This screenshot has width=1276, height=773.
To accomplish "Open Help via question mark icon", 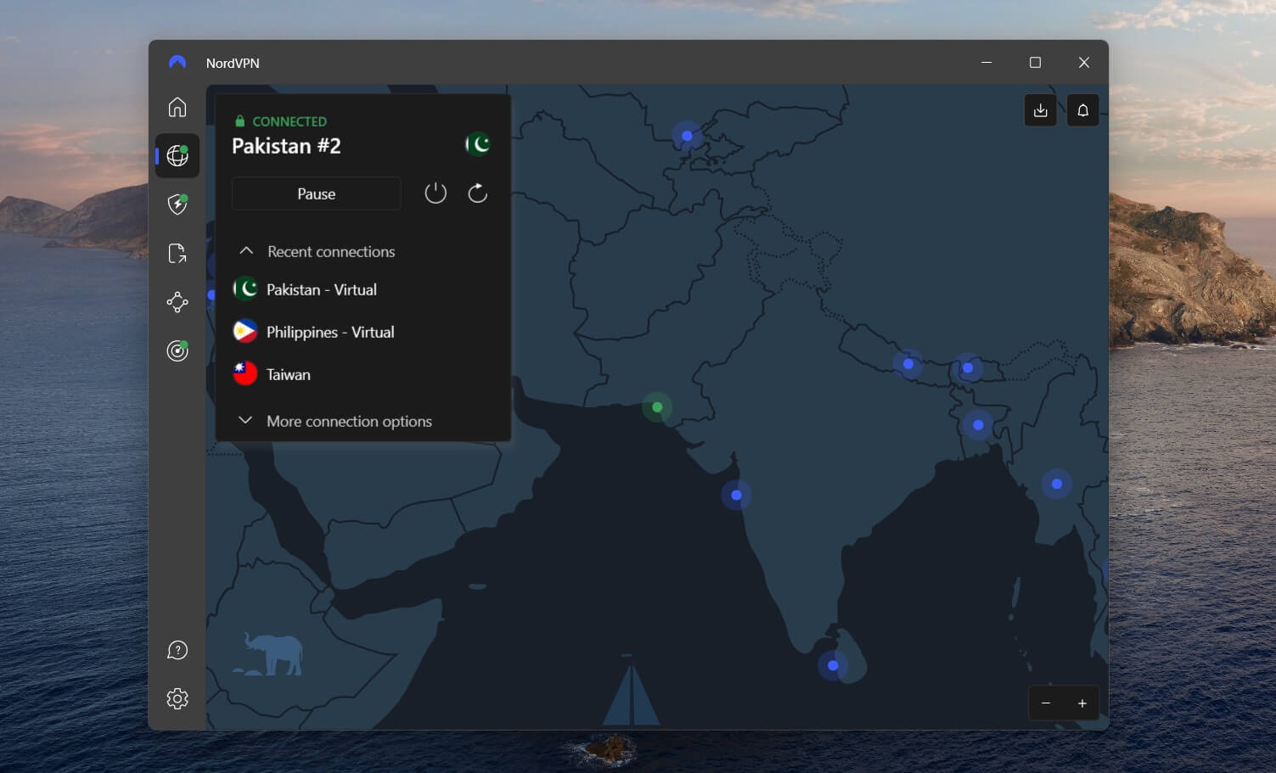I will 177,650.
